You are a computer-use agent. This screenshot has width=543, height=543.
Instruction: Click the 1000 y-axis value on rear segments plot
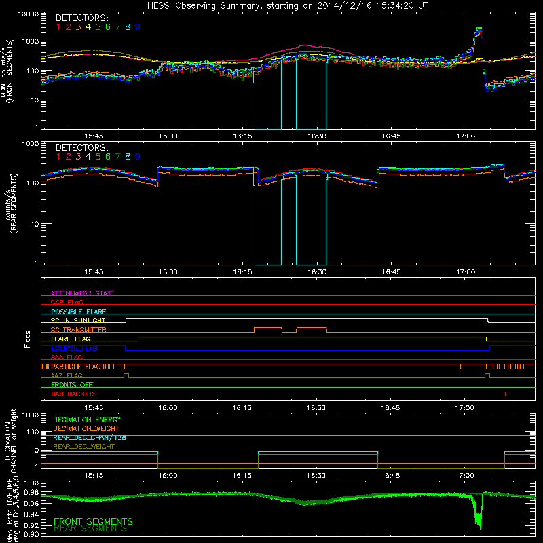coord(30,143)
